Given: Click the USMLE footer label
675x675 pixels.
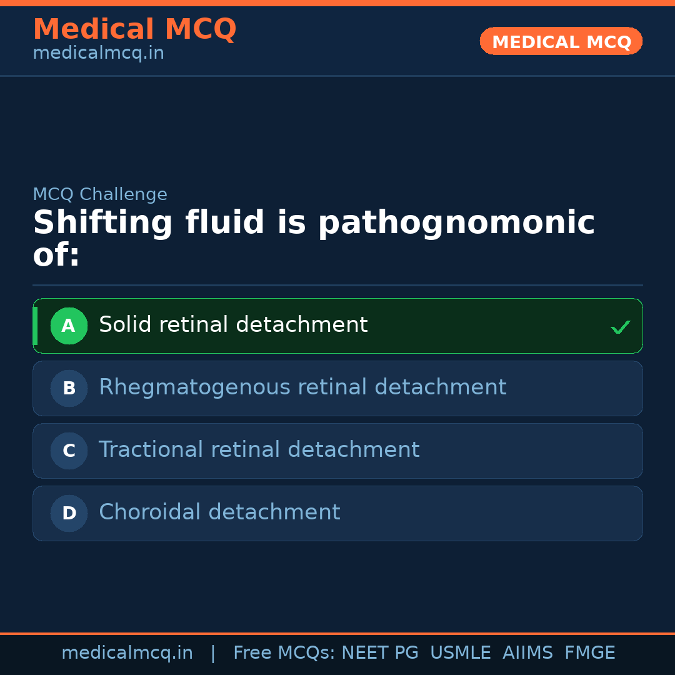Looking at the screenshot, I should click(460, 653).
